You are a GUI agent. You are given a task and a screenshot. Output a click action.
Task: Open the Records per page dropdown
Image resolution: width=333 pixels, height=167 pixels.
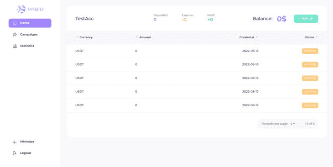pos(293,124)
